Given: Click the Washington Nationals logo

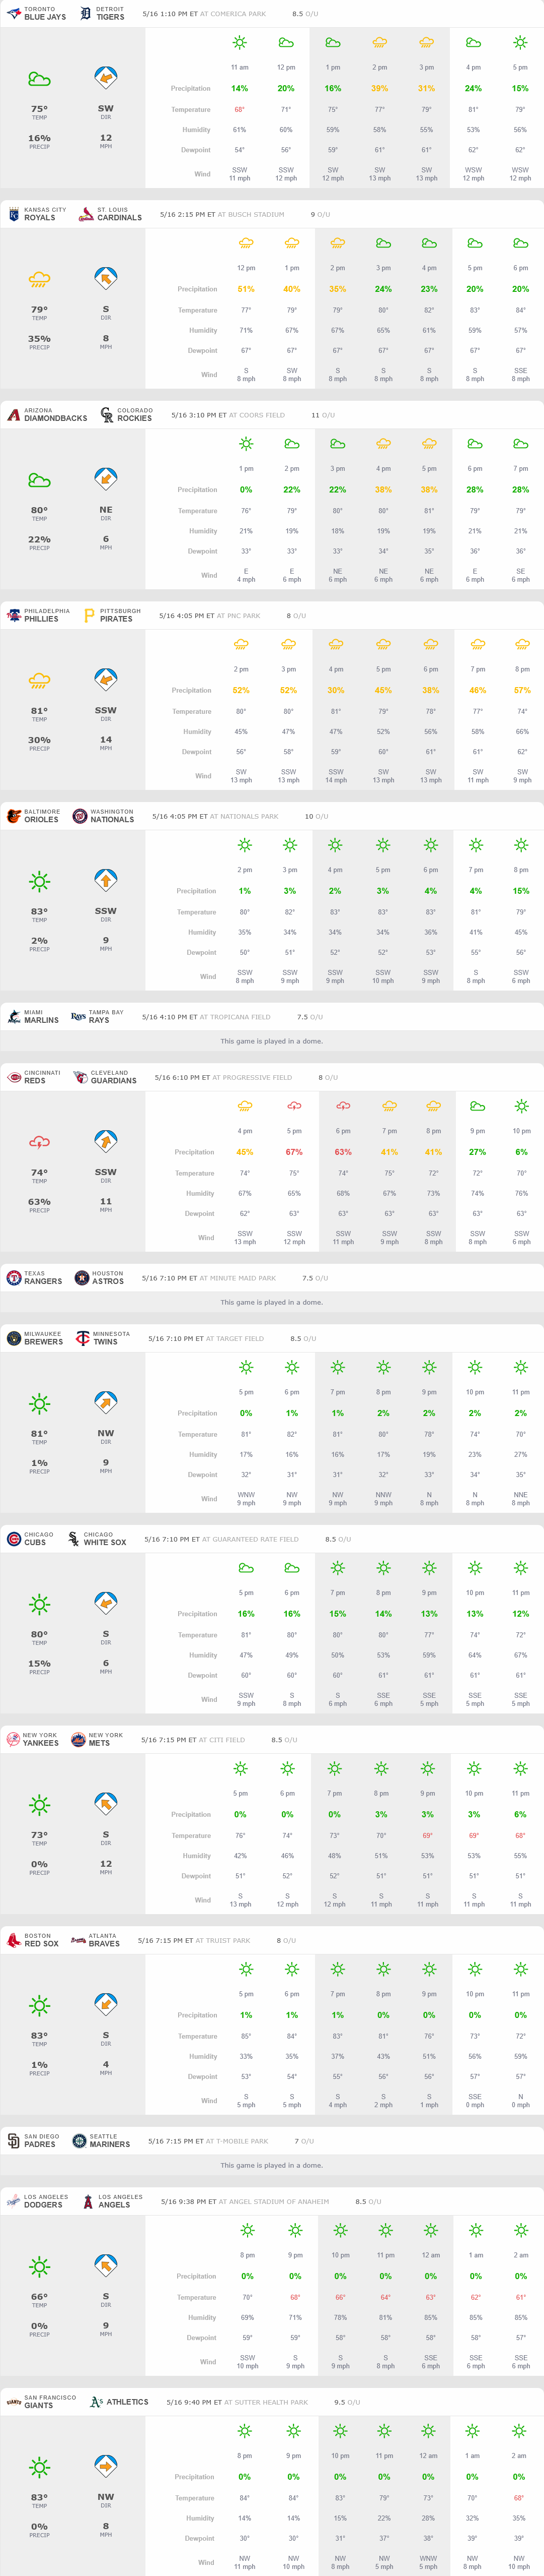Looking at the screenshot, I should [x=79, y=816].
